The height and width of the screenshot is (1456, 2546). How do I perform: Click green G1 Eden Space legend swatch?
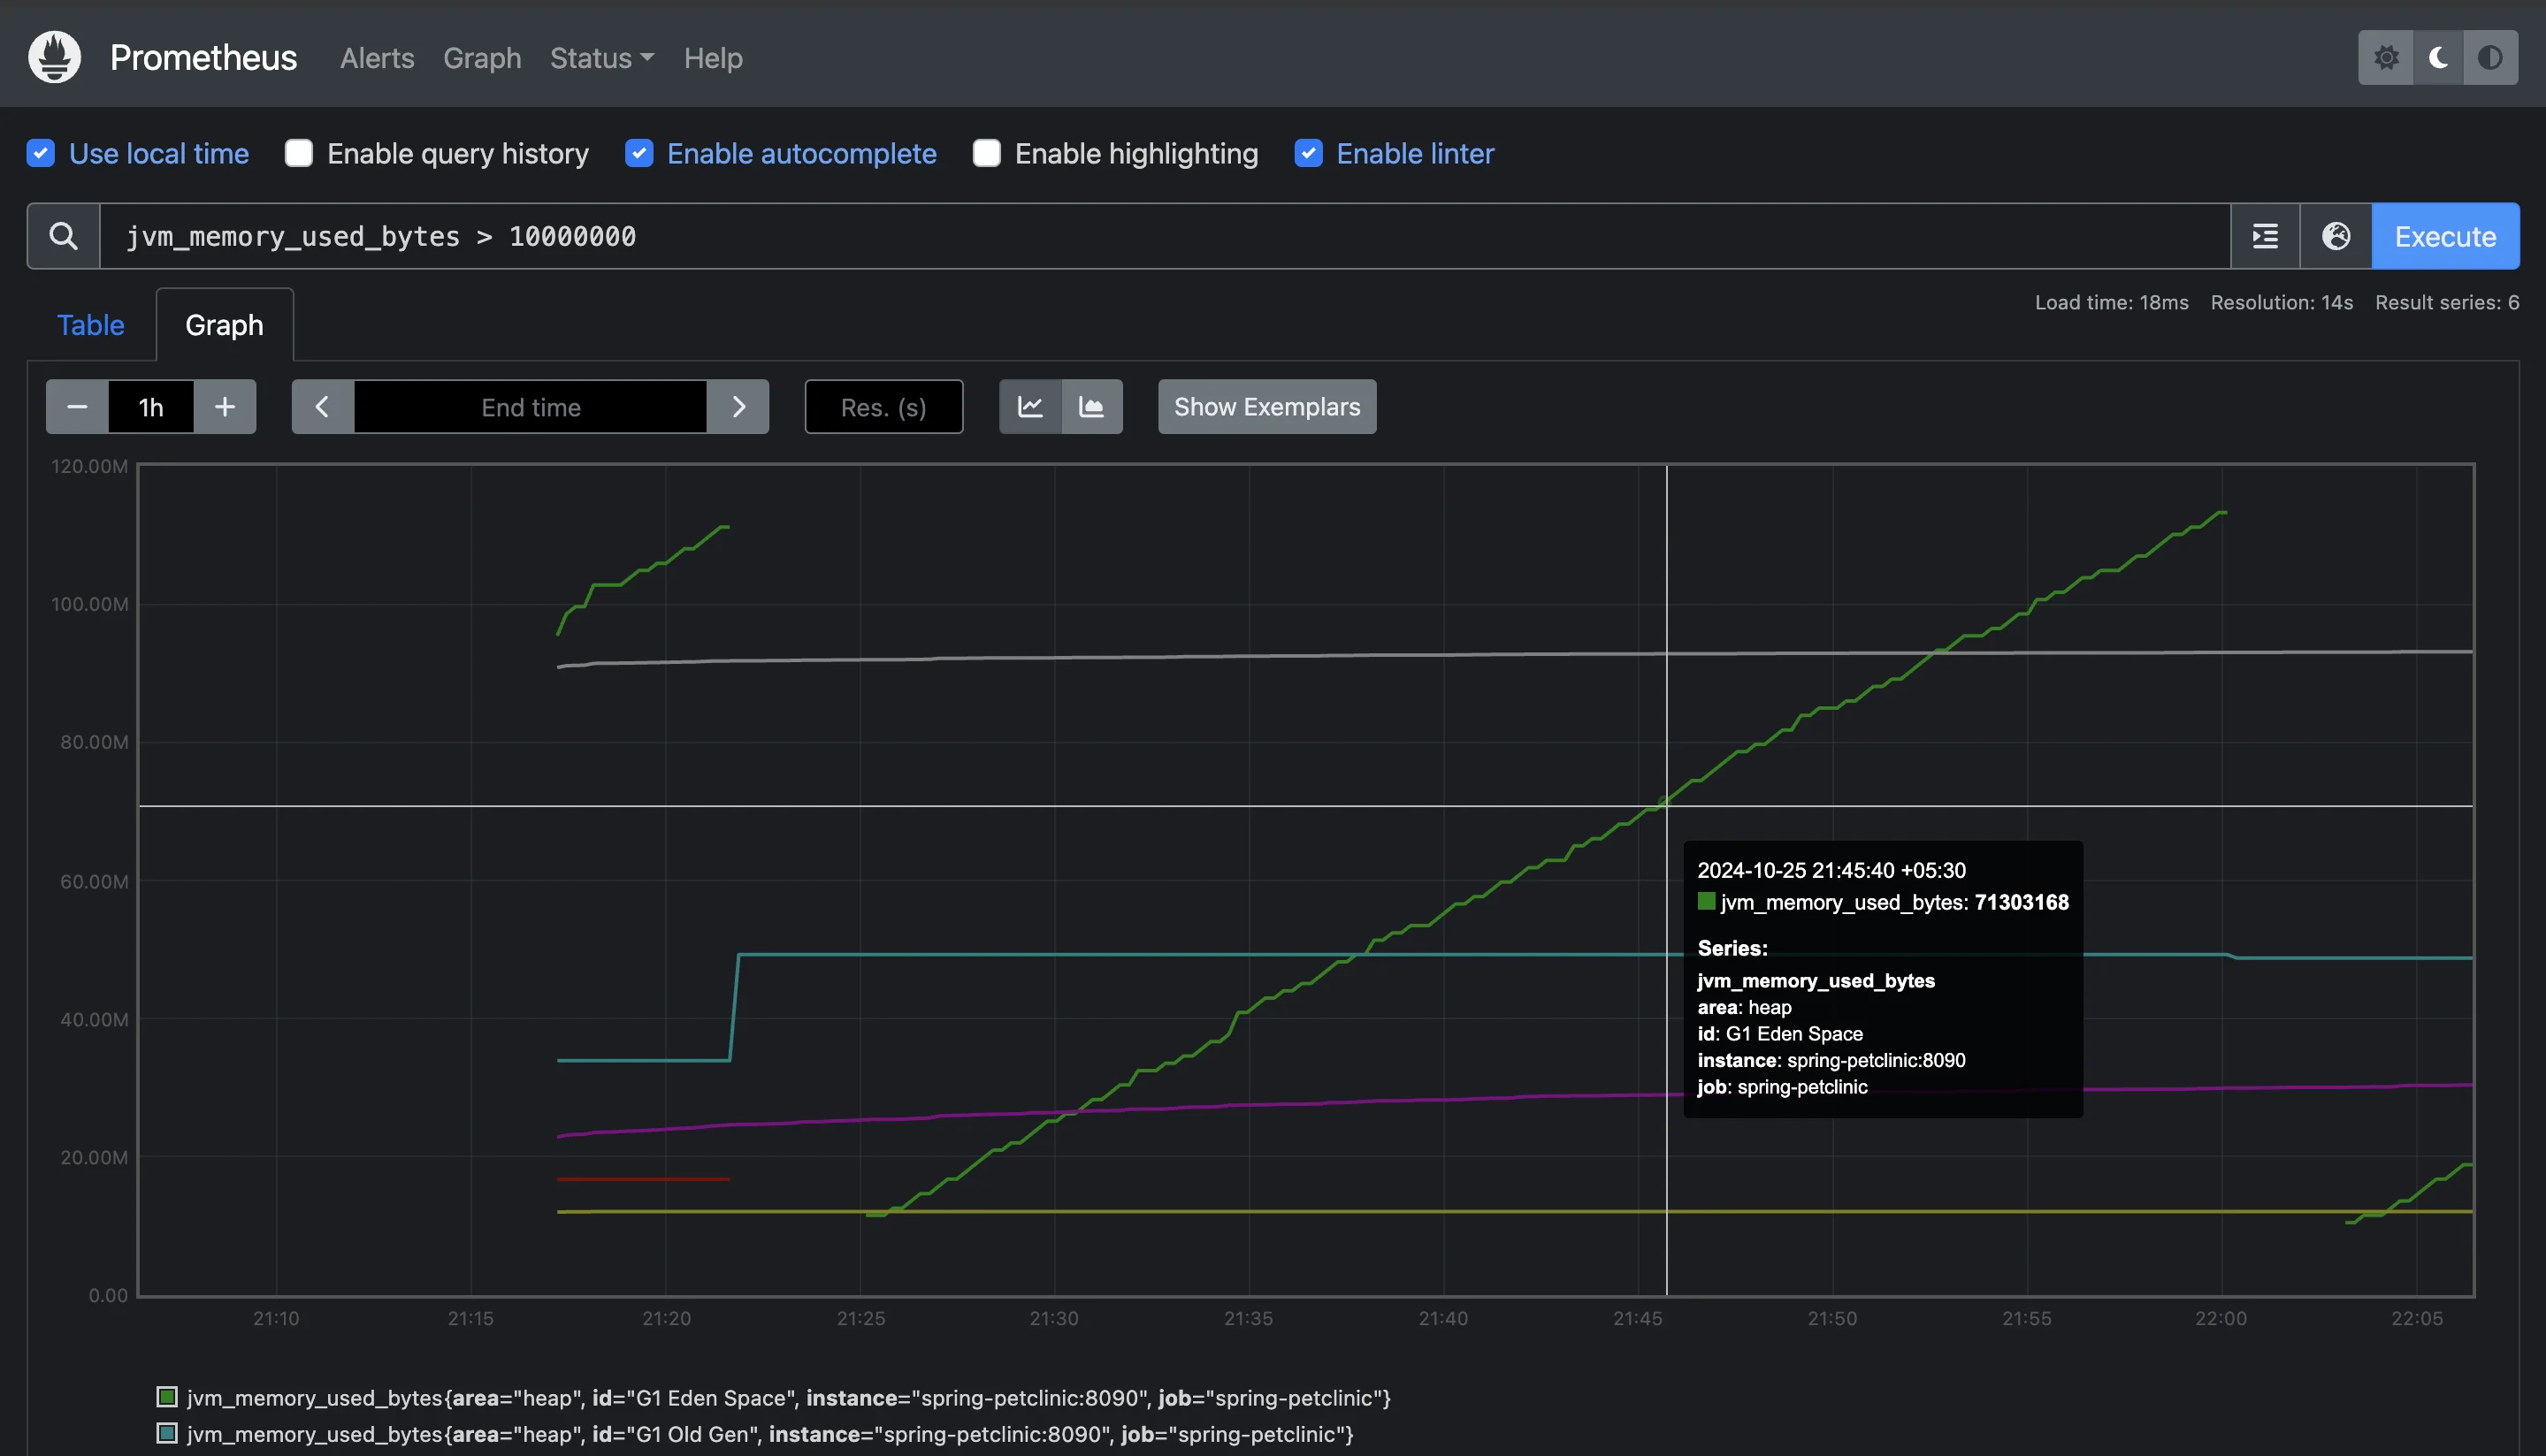[167, 1397]
